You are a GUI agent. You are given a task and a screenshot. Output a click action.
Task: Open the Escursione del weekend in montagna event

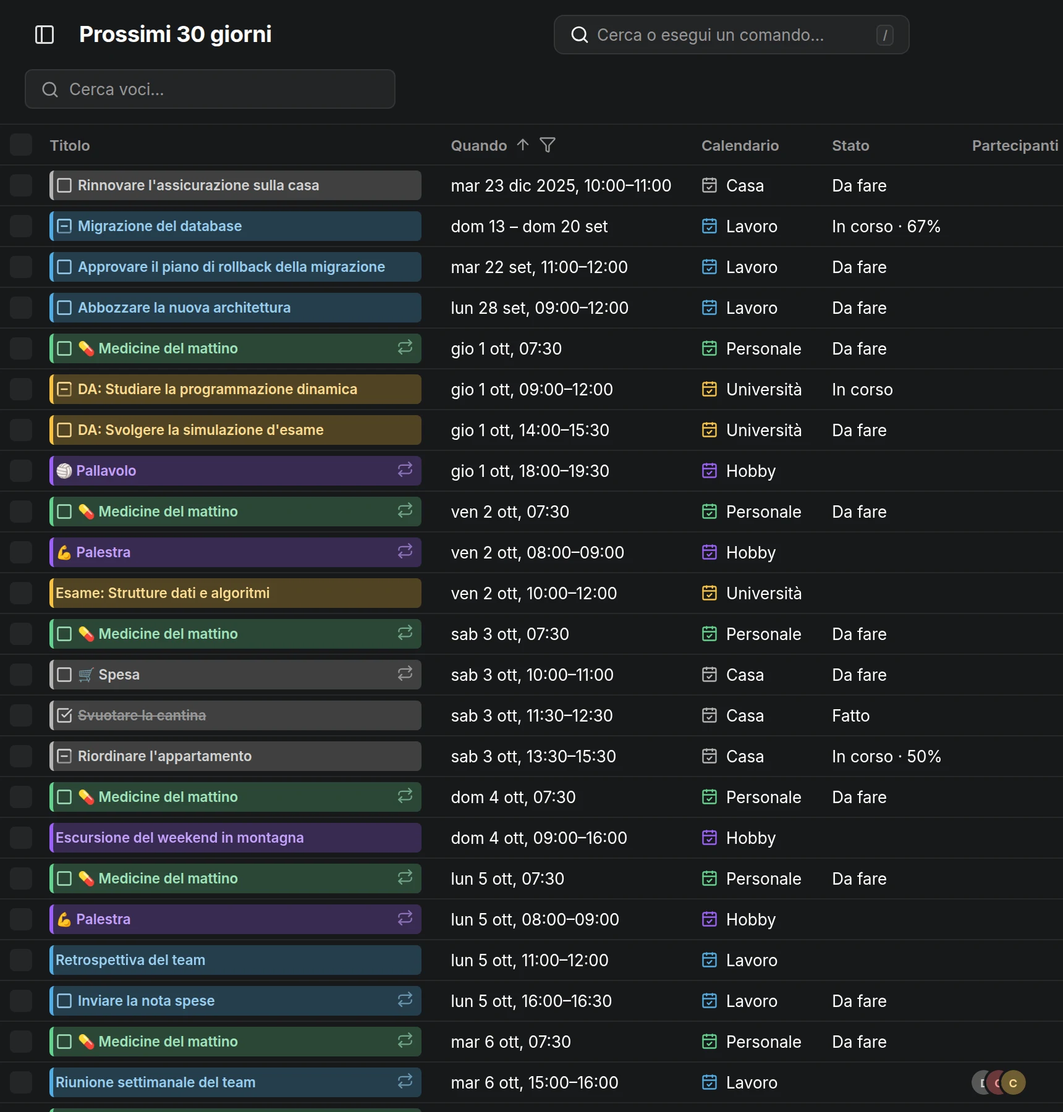tap(235, 838)
